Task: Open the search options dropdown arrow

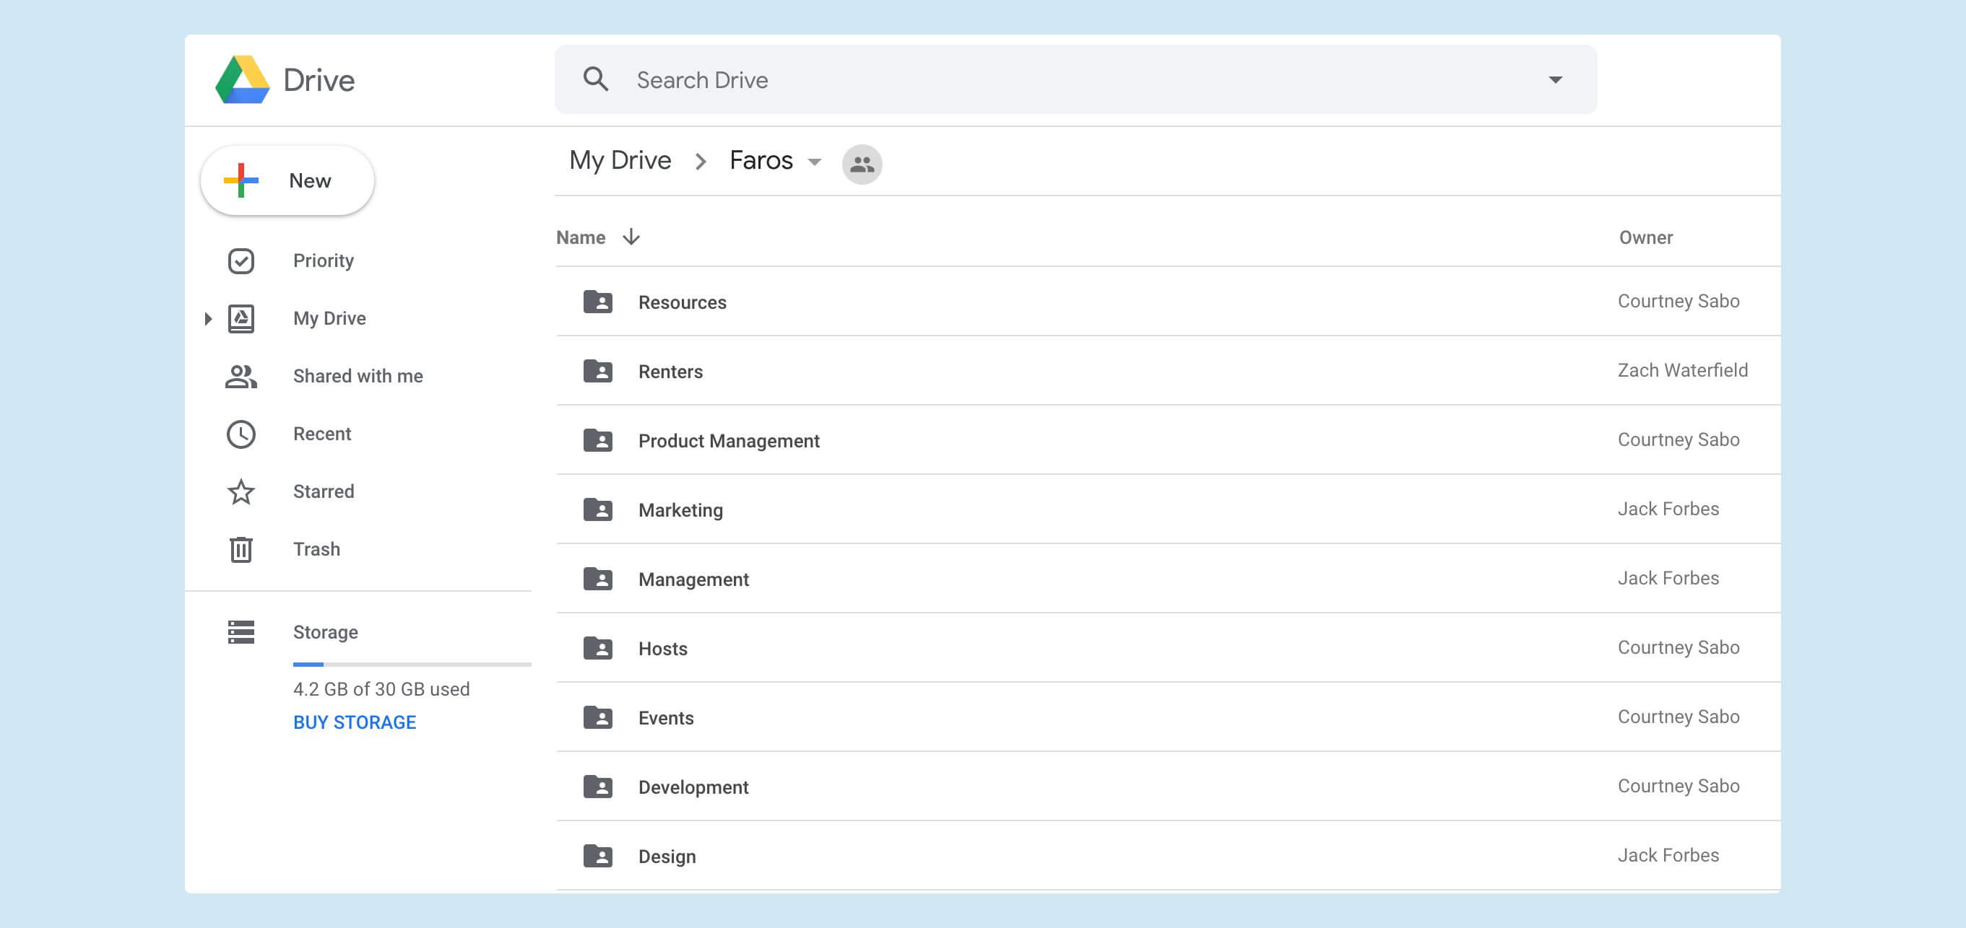Action: coord(1554,79)
